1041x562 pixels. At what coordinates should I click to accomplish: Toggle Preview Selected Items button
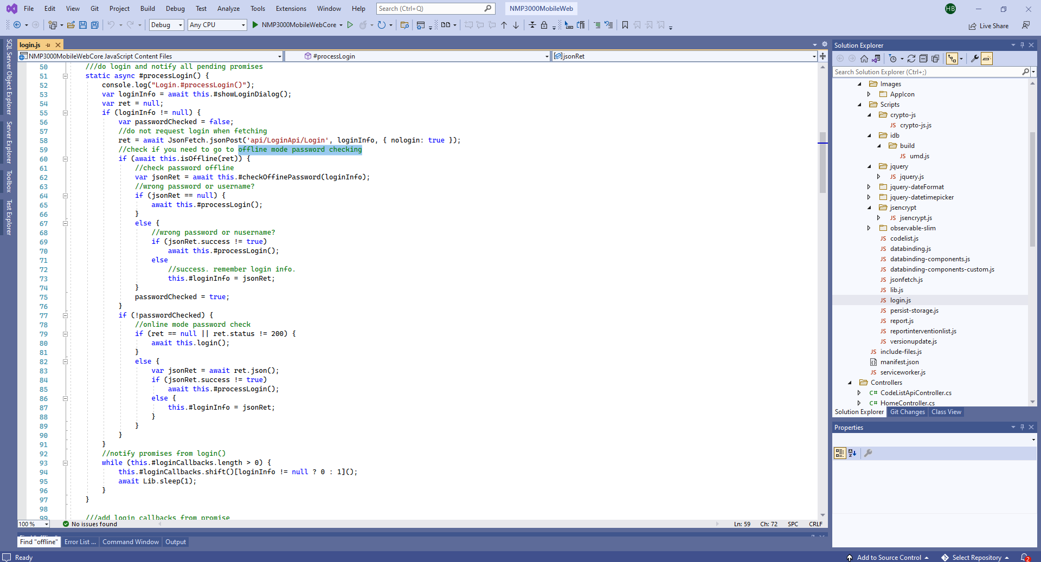coord(987,59)
